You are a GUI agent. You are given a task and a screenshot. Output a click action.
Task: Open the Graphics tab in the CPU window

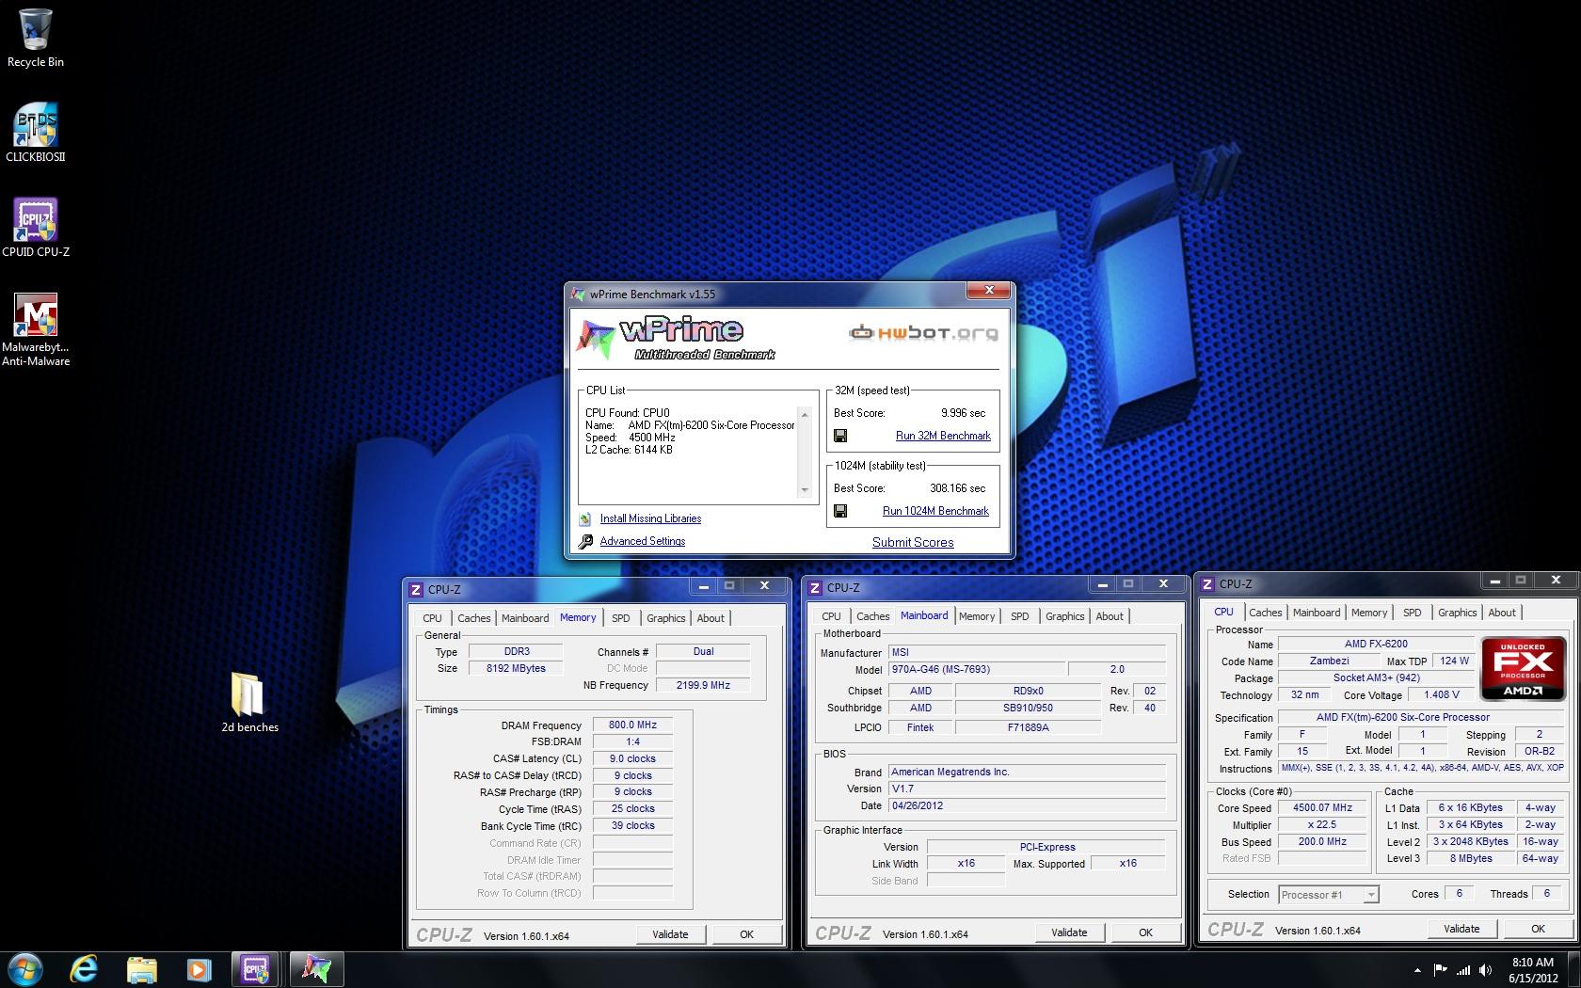1457,613
